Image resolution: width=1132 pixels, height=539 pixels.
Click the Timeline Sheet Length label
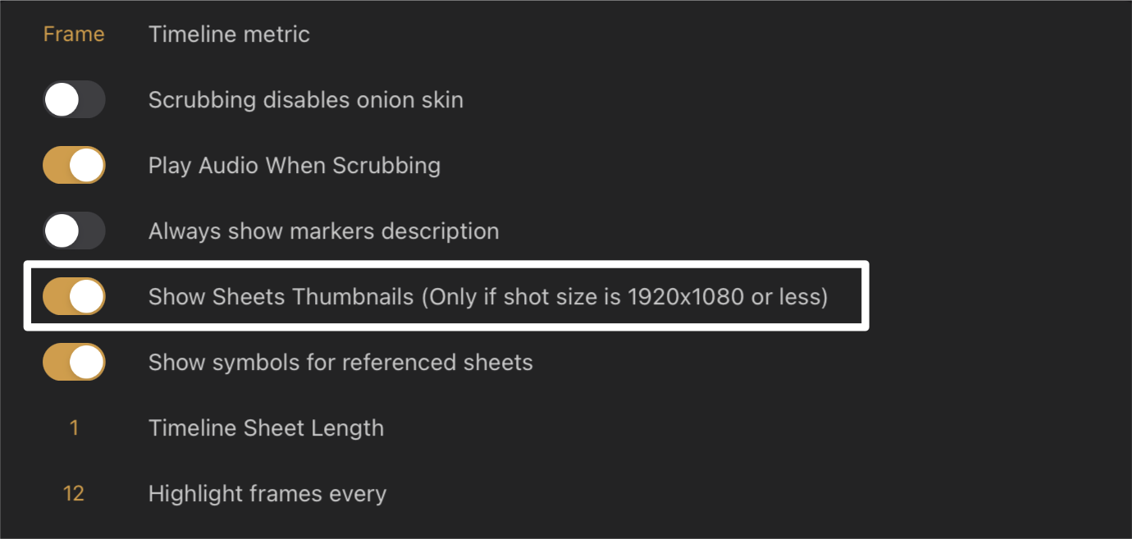[266, 428]
